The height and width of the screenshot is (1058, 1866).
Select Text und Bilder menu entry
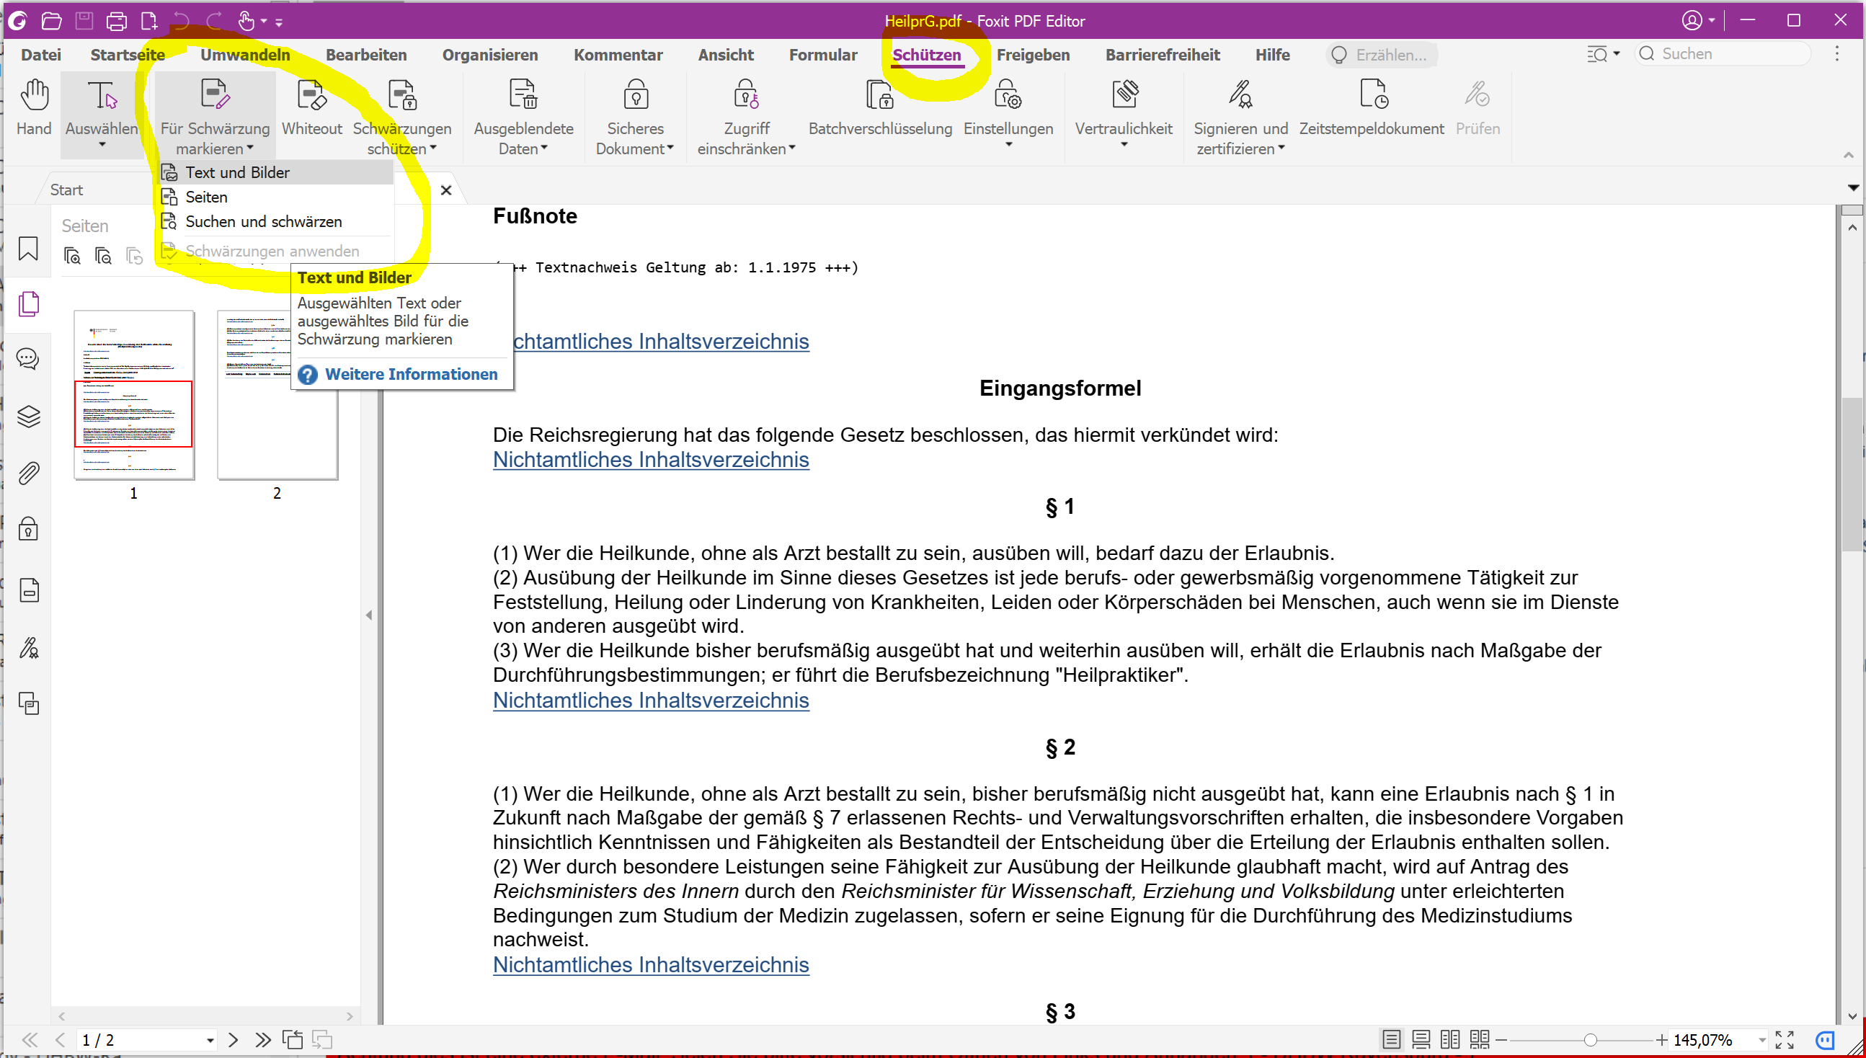[276, 172]
